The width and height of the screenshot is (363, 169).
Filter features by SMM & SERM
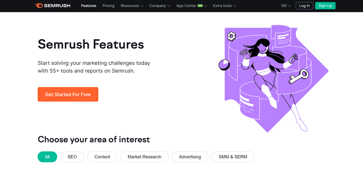pos(233,157)
